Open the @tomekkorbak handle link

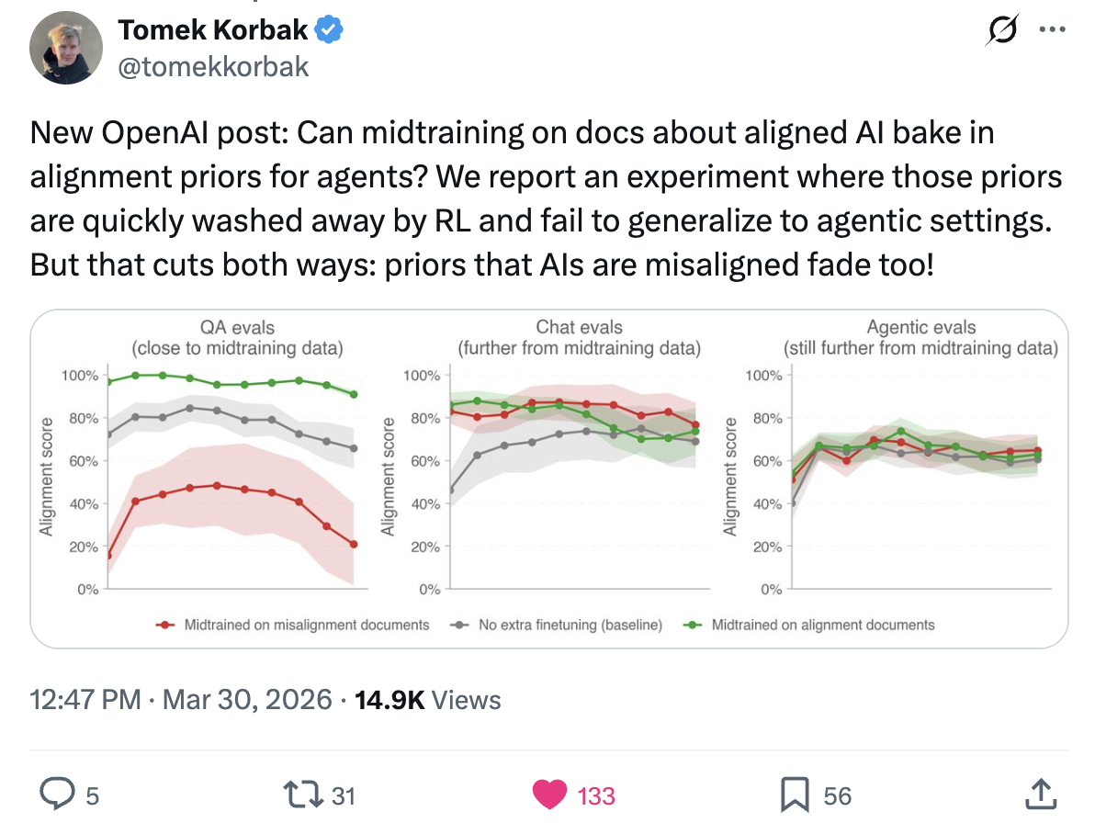[x=212, y=67]
